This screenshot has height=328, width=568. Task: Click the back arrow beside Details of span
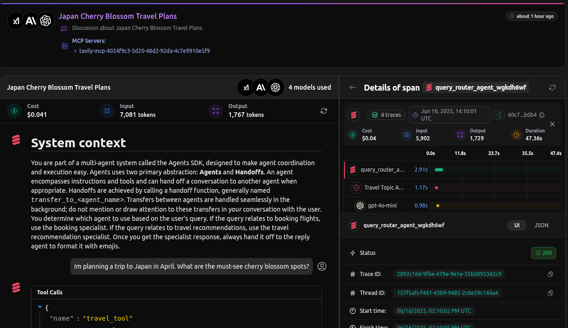pyautogui.click(x=353, y=87)
